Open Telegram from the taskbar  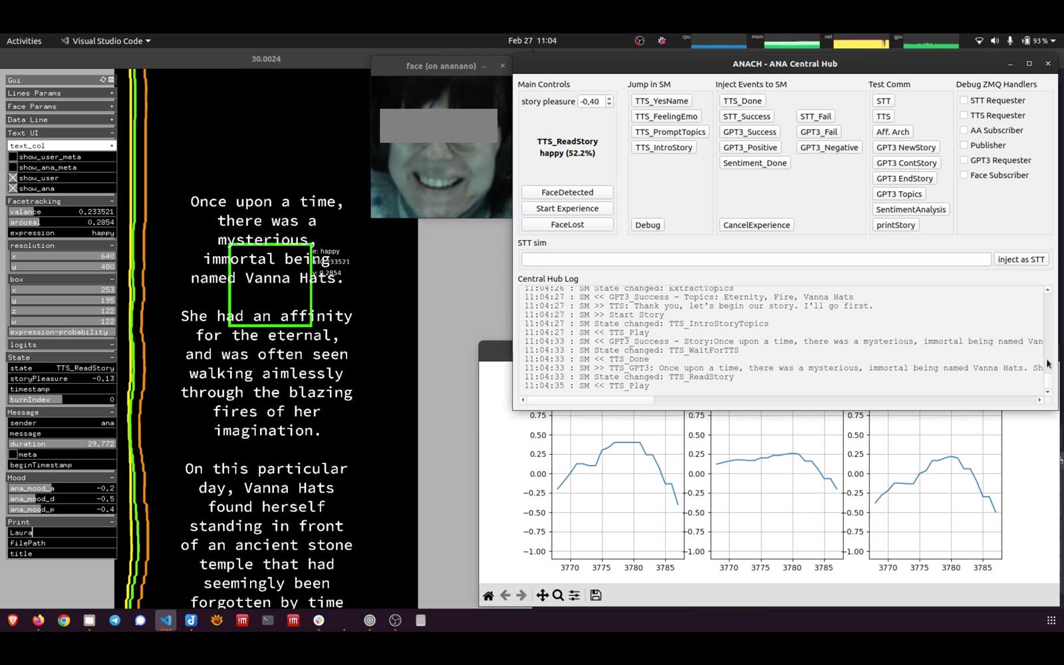115,620
